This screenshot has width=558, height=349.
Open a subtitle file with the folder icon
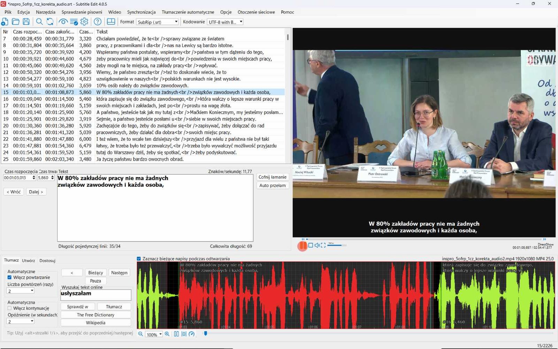click(15, 22)
